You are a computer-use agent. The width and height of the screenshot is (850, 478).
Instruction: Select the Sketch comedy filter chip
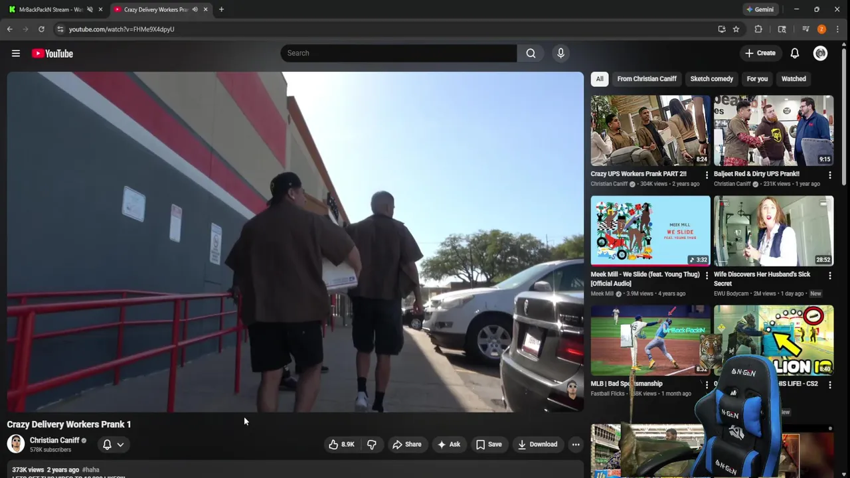[x=711, y=79]
